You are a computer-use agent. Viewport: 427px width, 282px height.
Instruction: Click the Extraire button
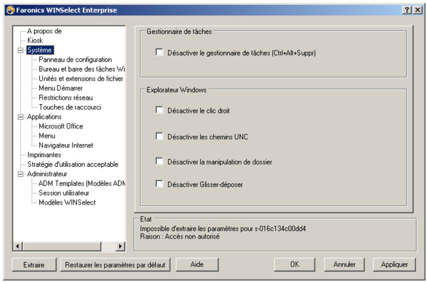tap(34, 265)
